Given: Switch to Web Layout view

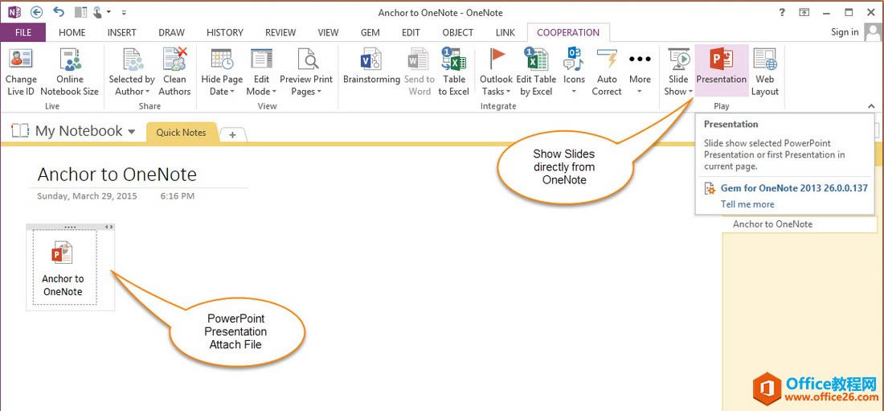Looking at the screenshot, I should point(764,72).
